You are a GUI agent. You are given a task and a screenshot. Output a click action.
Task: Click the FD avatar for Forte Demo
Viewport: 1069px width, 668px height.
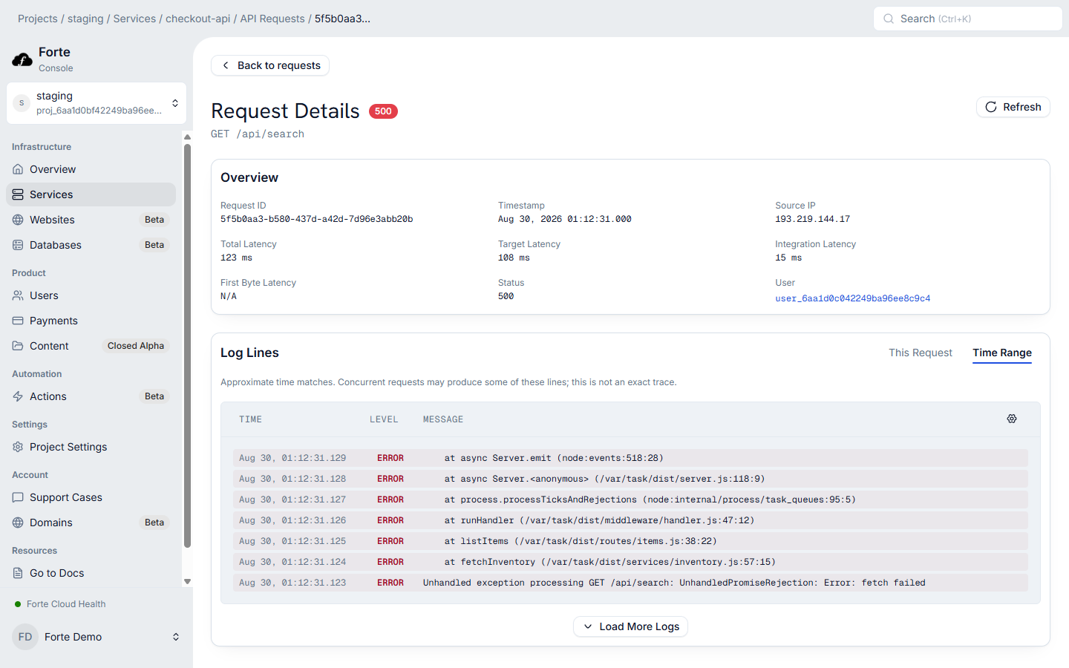(x=25, y=637)
